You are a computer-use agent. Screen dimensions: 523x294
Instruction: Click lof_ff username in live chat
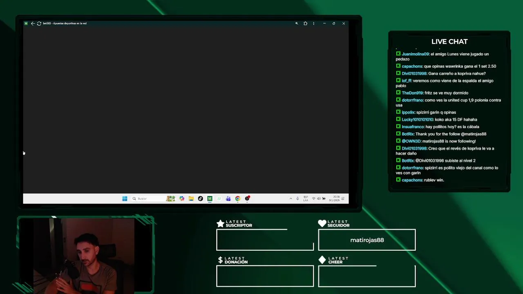click(407, 81)
